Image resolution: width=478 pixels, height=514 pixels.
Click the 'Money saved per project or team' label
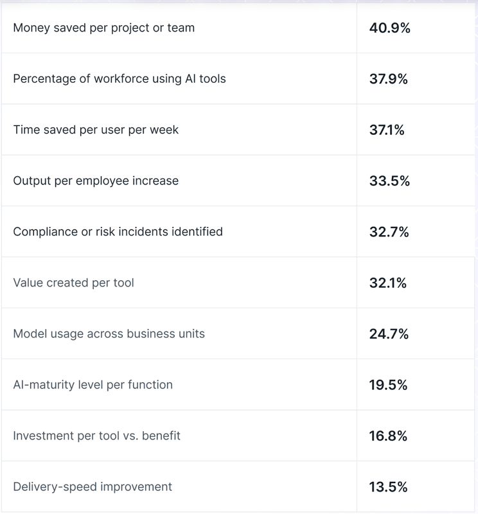point(103,28)
